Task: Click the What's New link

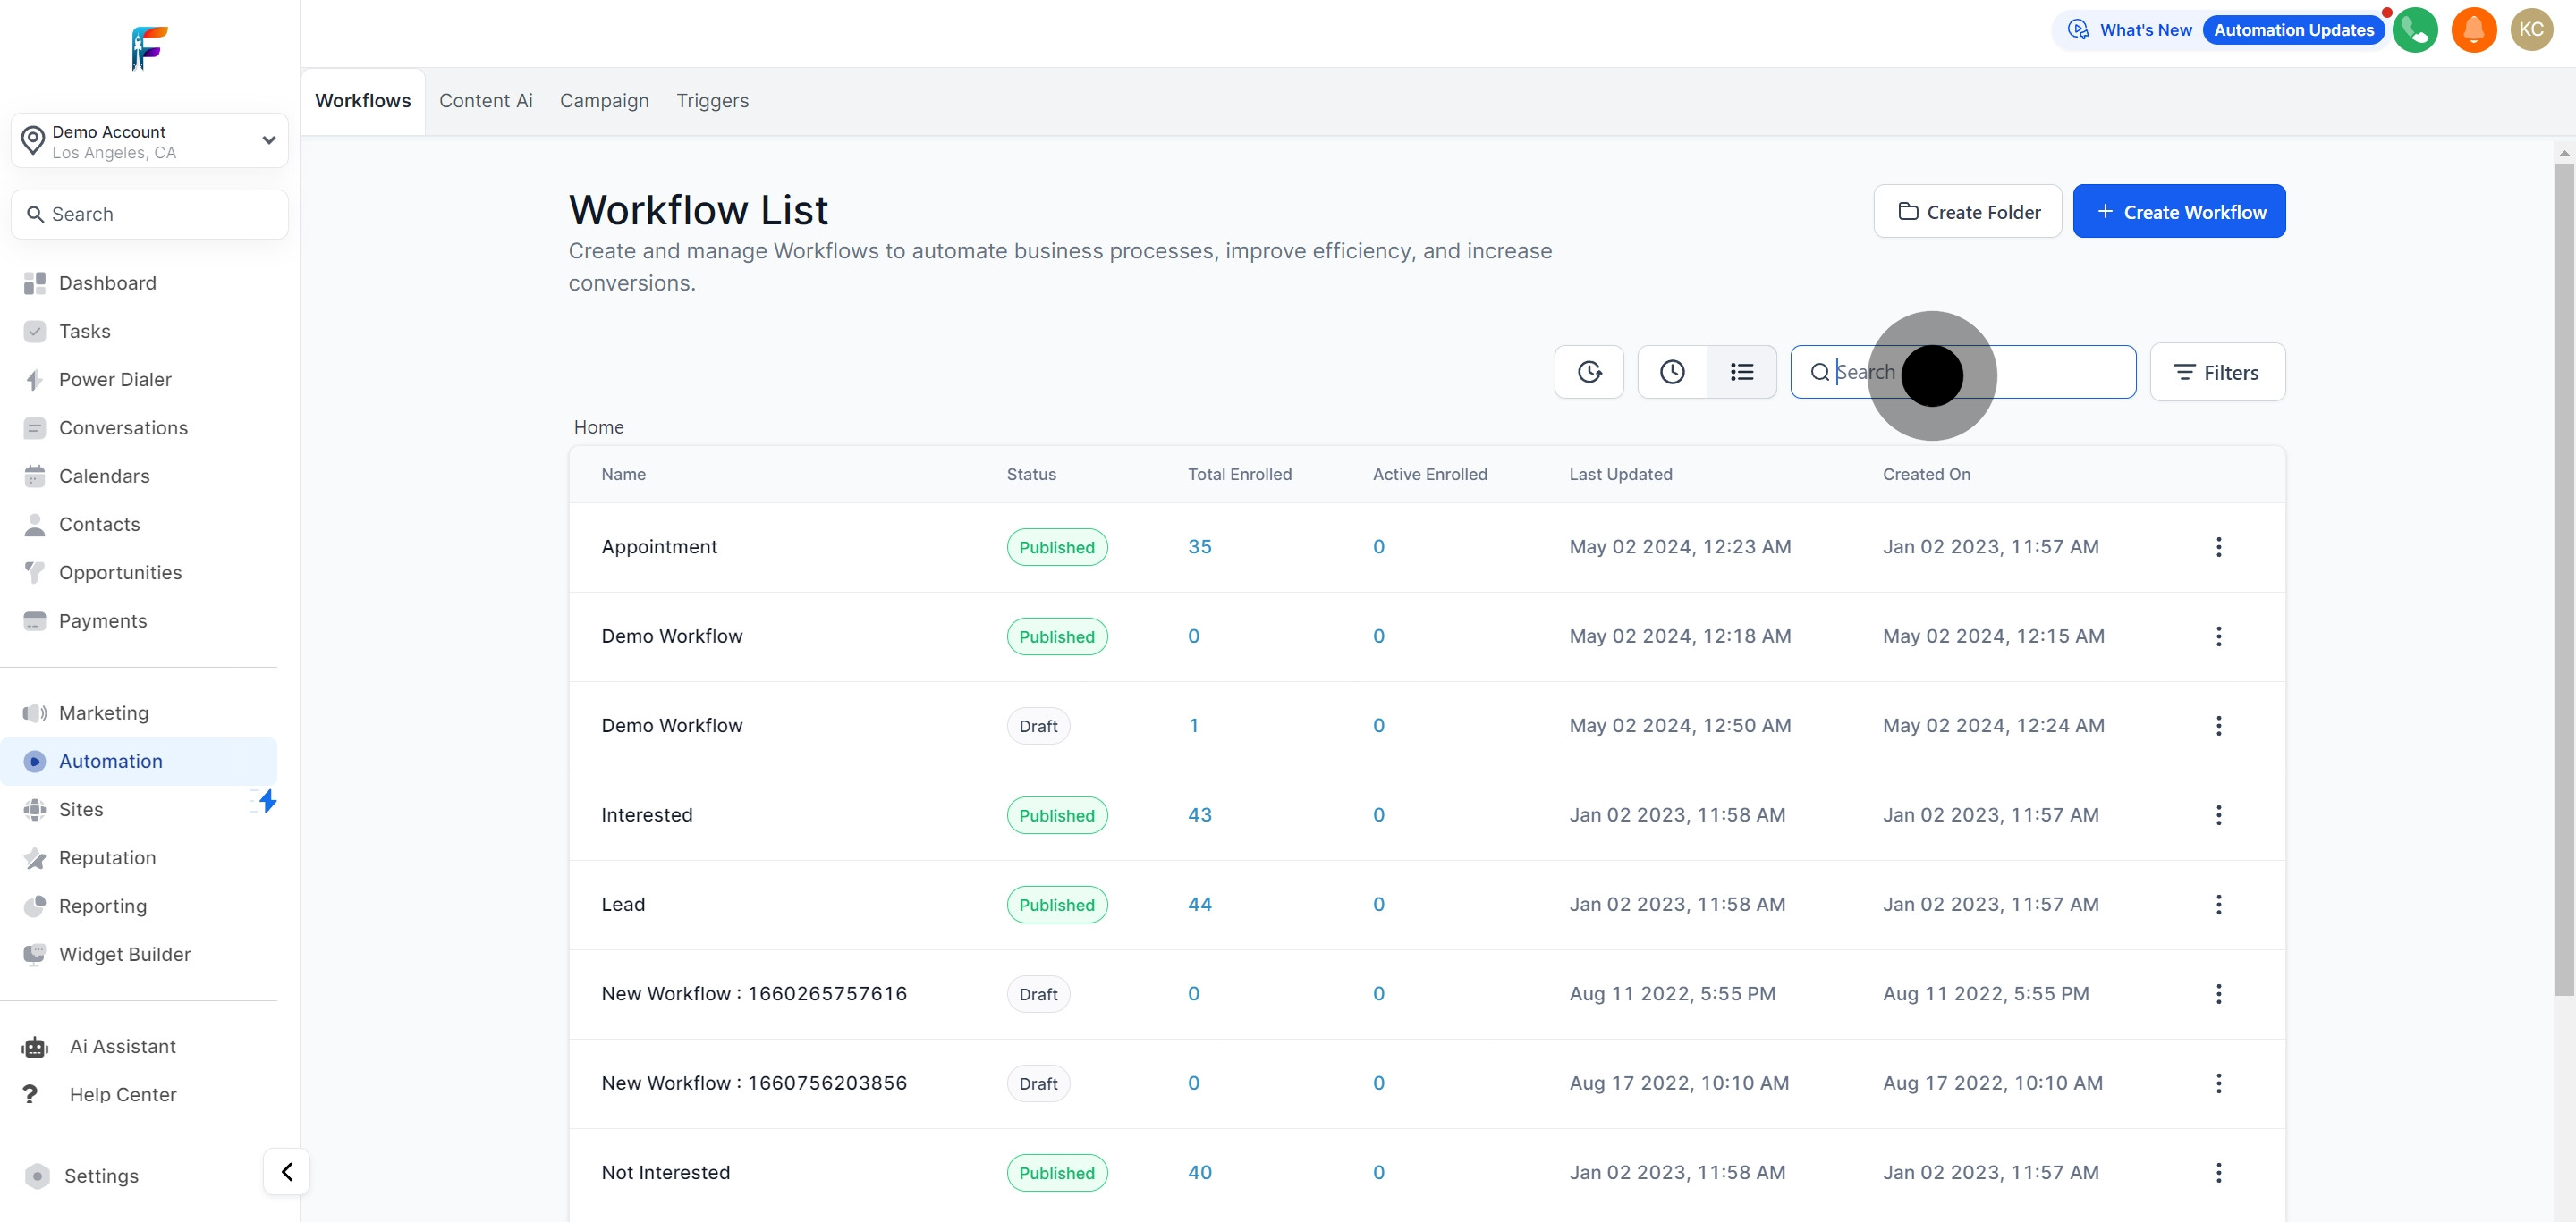Action: [x=2145, y=30]
